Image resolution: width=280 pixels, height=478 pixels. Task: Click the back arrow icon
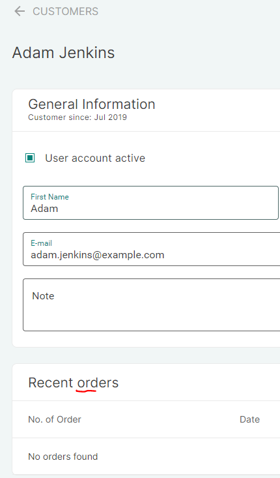(x=20, y=11)
